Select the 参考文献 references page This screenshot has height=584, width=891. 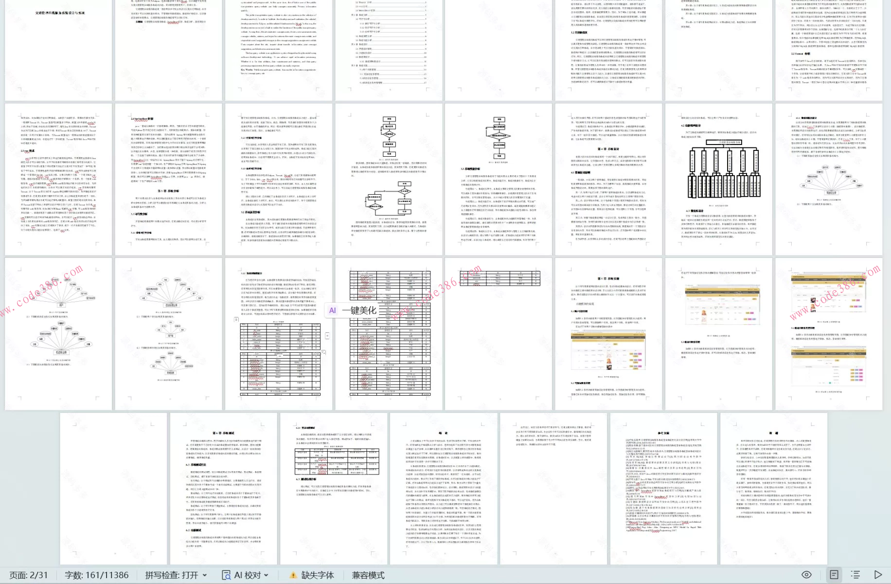pos(664,489)
